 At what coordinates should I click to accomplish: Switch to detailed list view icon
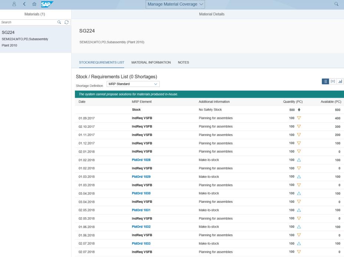pos(333,81)
